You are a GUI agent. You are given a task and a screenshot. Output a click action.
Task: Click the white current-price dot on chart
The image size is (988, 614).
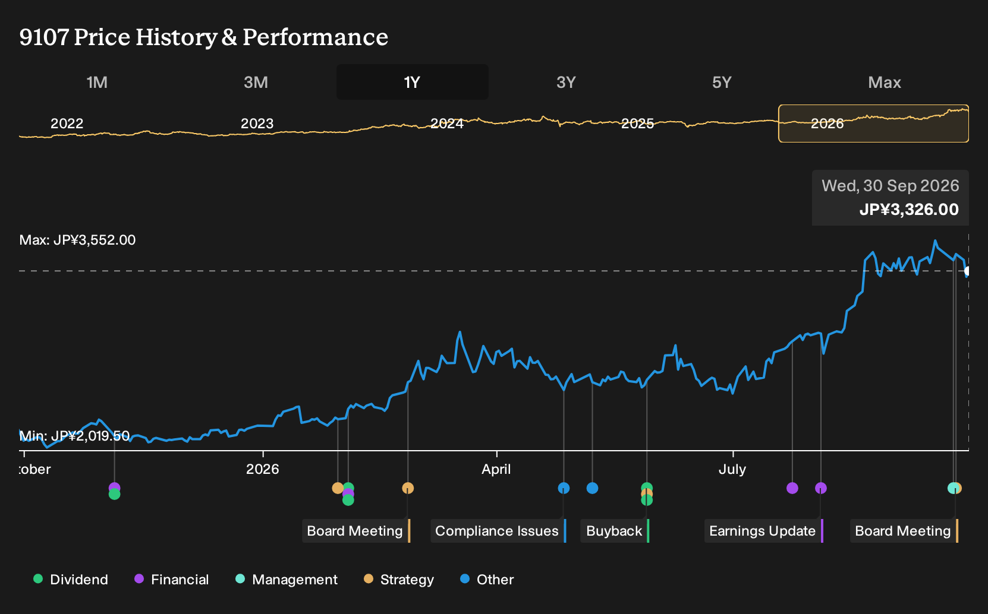point(968,271)
